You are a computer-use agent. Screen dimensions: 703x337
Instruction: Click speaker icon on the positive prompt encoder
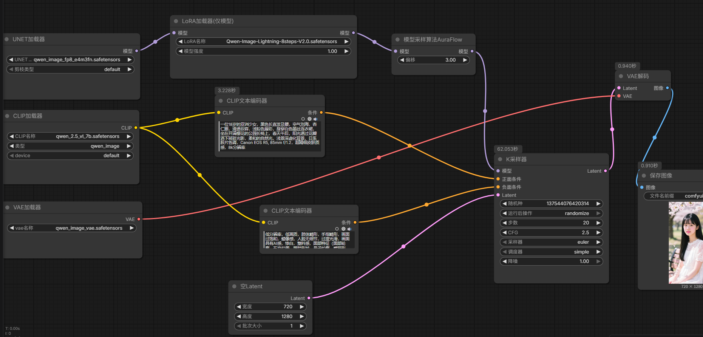(315, 119)
